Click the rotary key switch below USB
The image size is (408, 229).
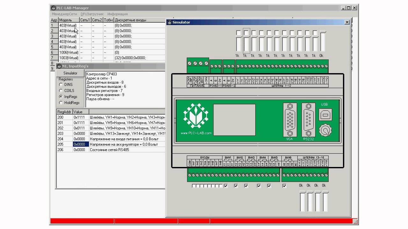coord(325,130)
